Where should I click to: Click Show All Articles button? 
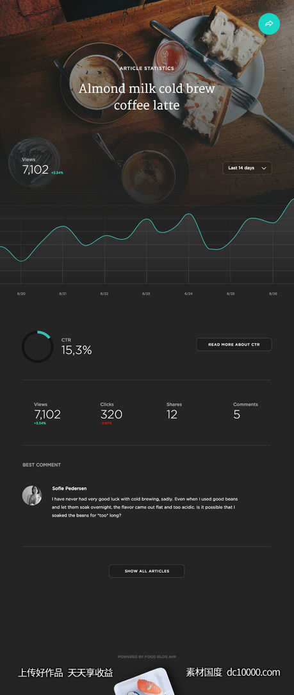click(x=147, y=571)
